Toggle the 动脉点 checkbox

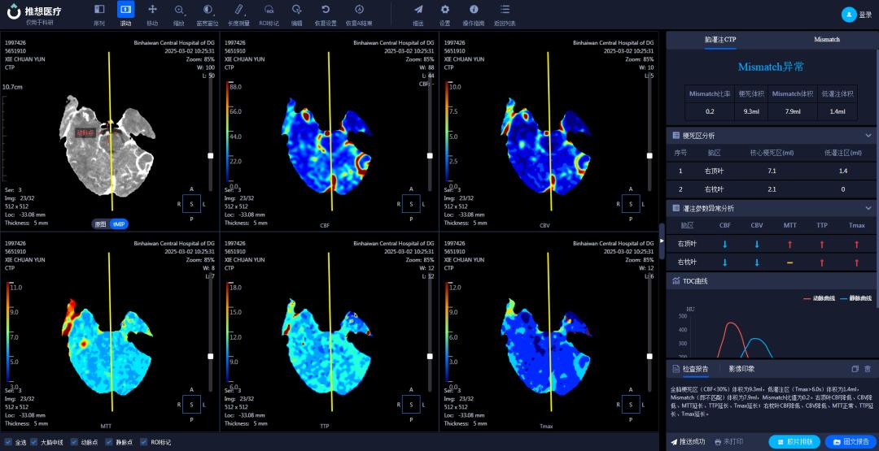point(74,442)
